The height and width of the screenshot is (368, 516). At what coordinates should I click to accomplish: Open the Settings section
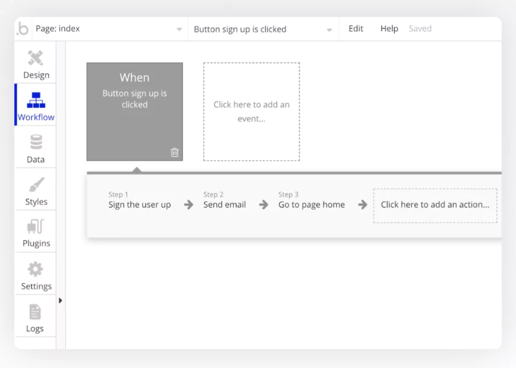[35, 274]
